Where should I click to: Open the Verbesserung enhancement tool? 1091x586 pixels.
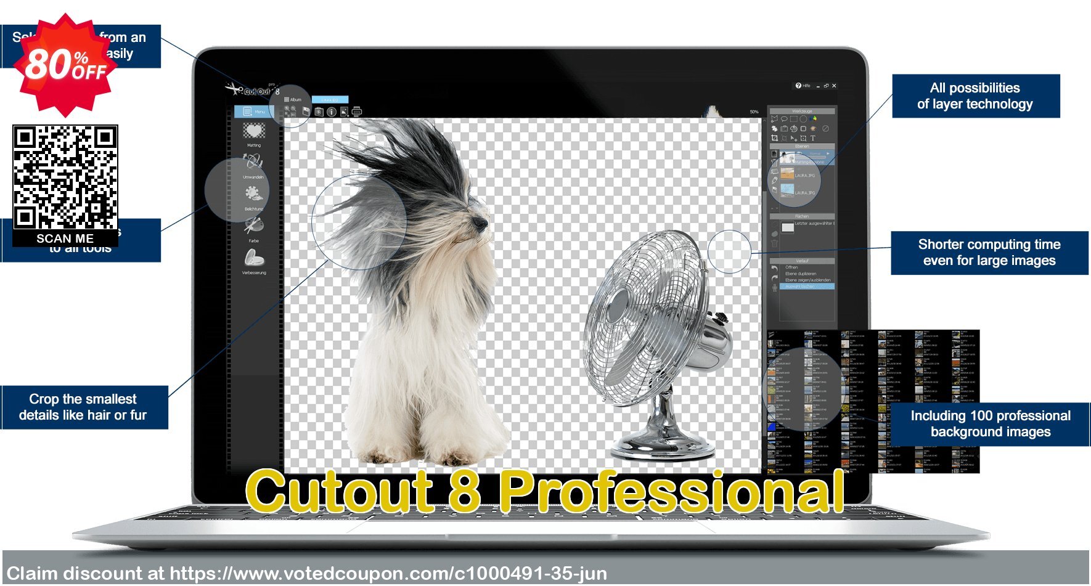254,257
